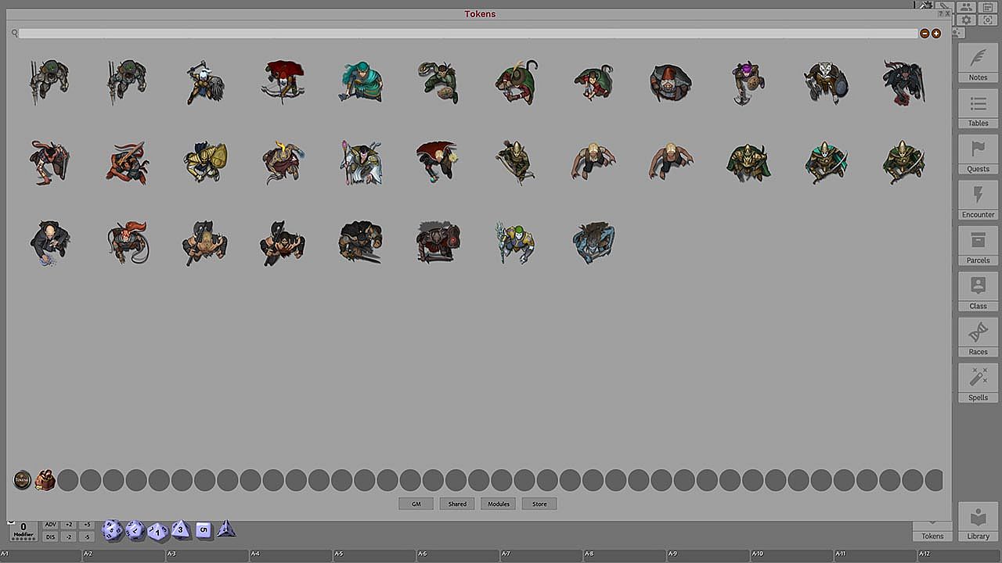The image size is (1002, 563).
Task: Click the Modules button
Action: pos(499,504)
